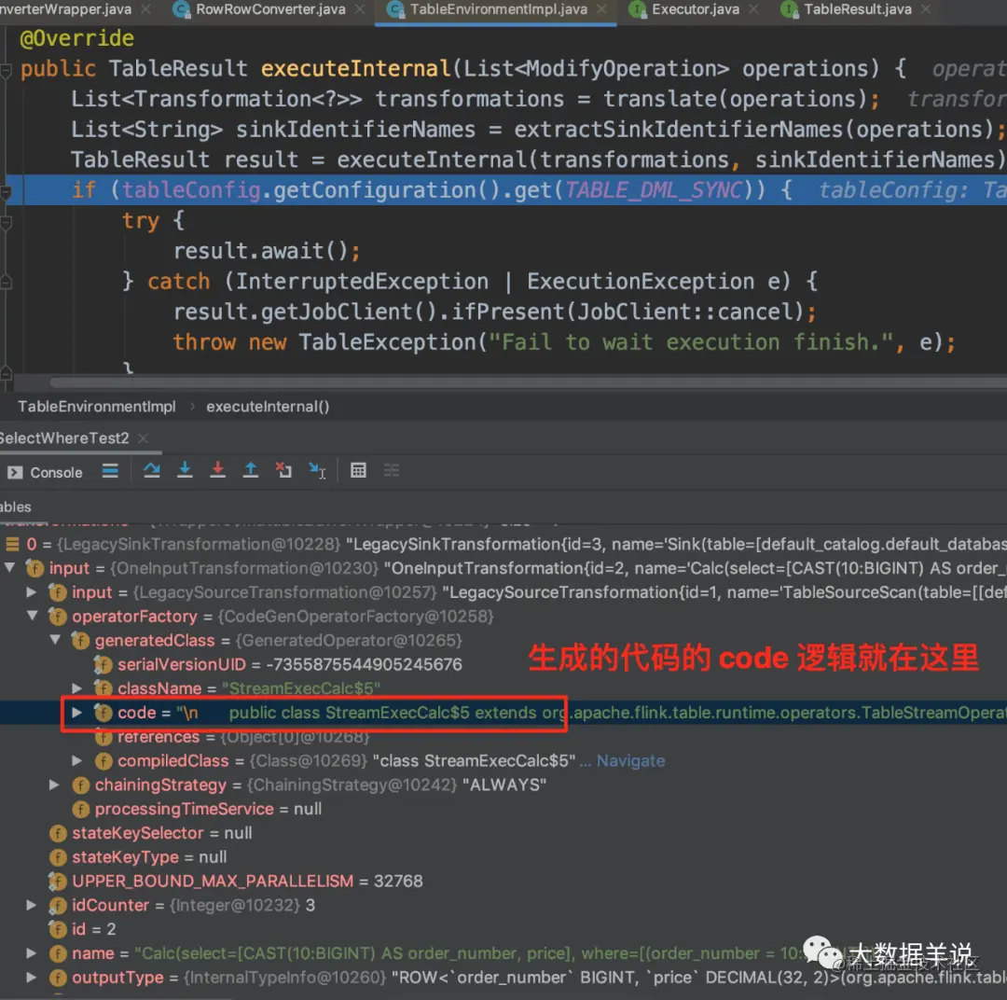Collapse the generatedClass tree node
Image resolution: width=1007 pixels, height=1000 pixels.
pyautogui.click(x=56, y=640)
